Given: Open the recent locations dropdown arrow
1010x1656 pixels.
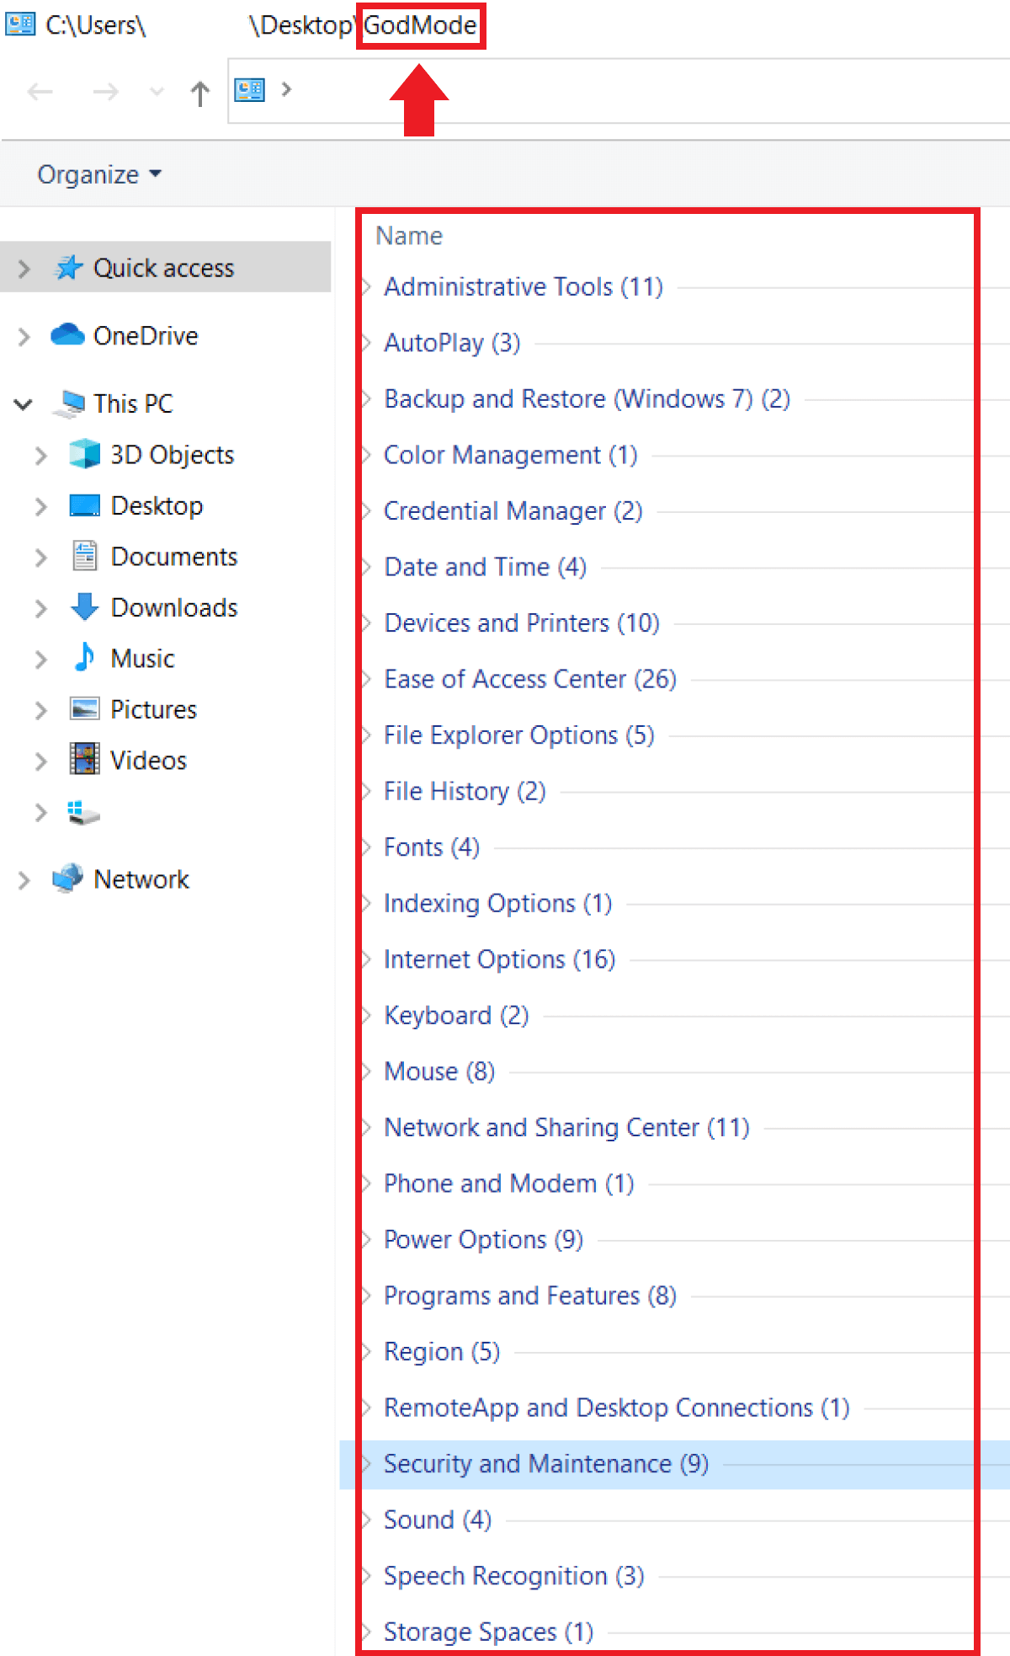Looking at the screenshot, I should (156, 92).
